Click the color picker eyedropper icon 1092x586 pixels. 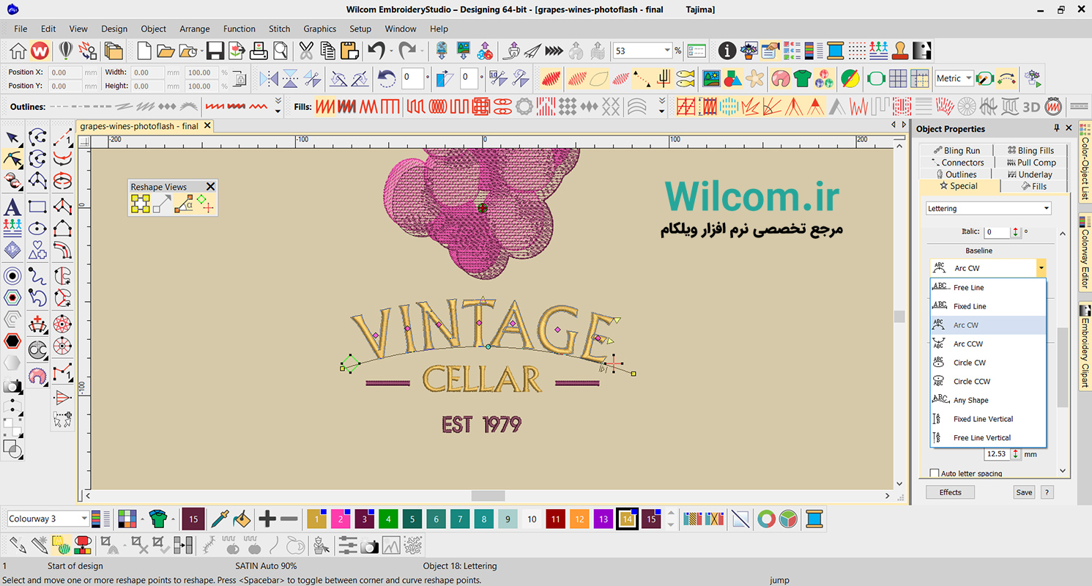click(x=220, y=519)
